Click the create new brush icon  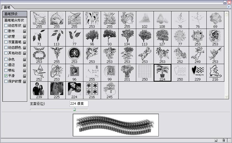click(x=216, y=140)
